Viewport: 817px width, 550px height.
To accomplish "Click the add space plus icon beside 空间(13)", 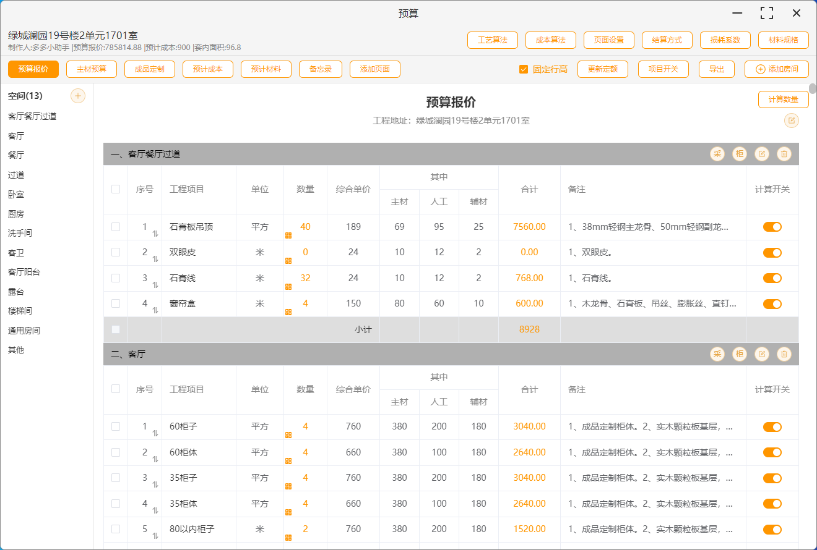I will [x=78, y=96].
